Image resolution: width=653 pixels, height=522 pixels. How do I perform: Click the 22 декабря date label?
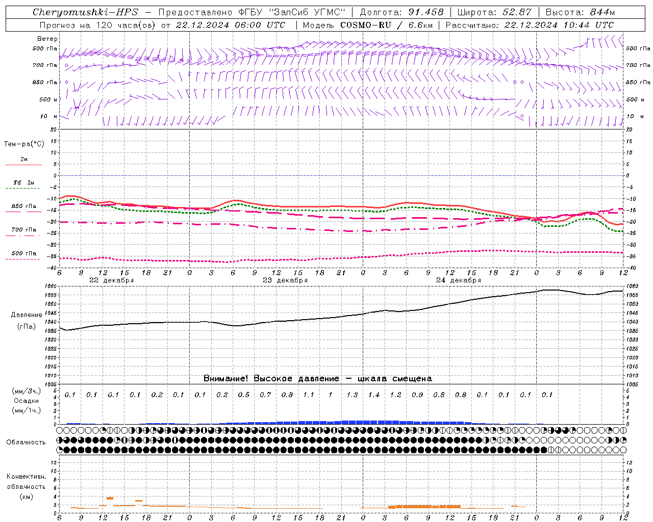coord(111,280)
